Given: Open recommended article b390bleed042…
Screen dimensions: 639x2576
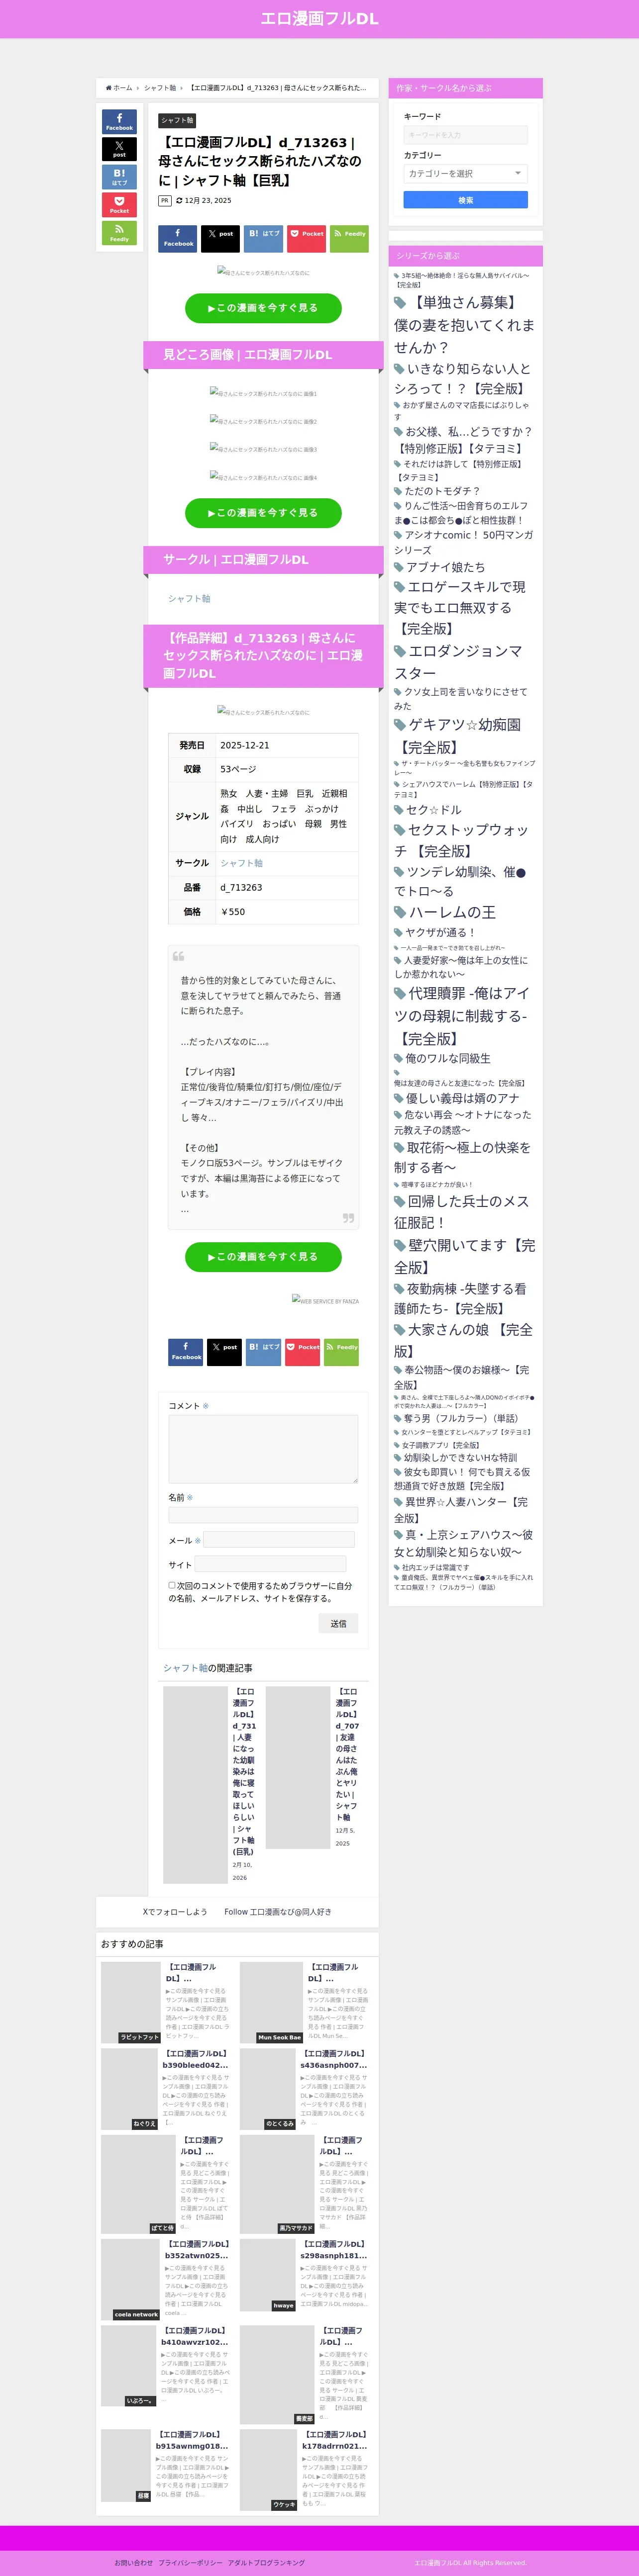Looking at the screenshot, I should click(195, 2059).
